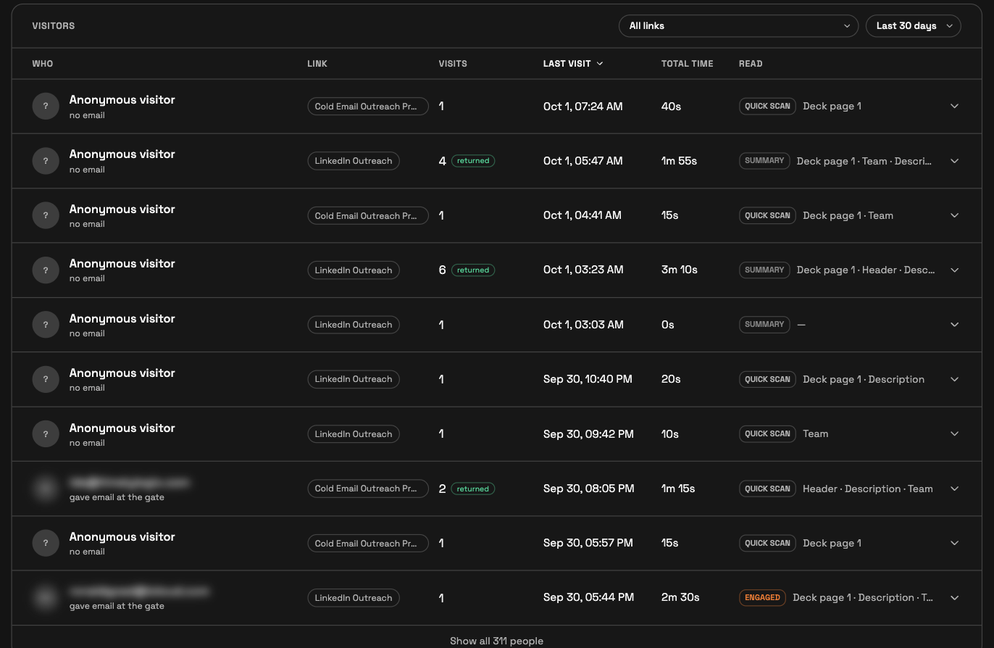
Task: Click SUMMARY badge in the 1m 55s row
Action: tap(764, 161)
